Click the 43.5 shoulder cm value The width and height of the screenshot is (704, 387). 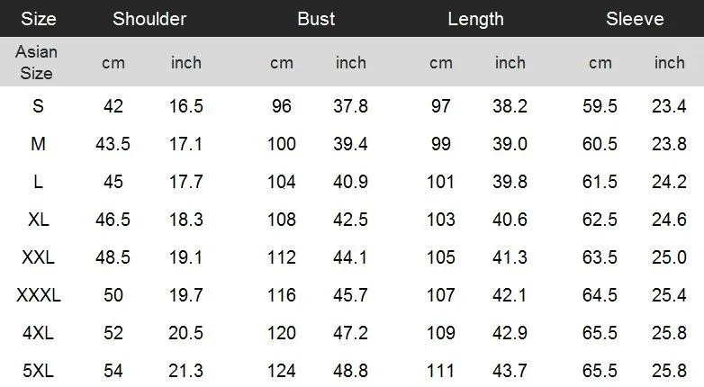tap(113, 144)
